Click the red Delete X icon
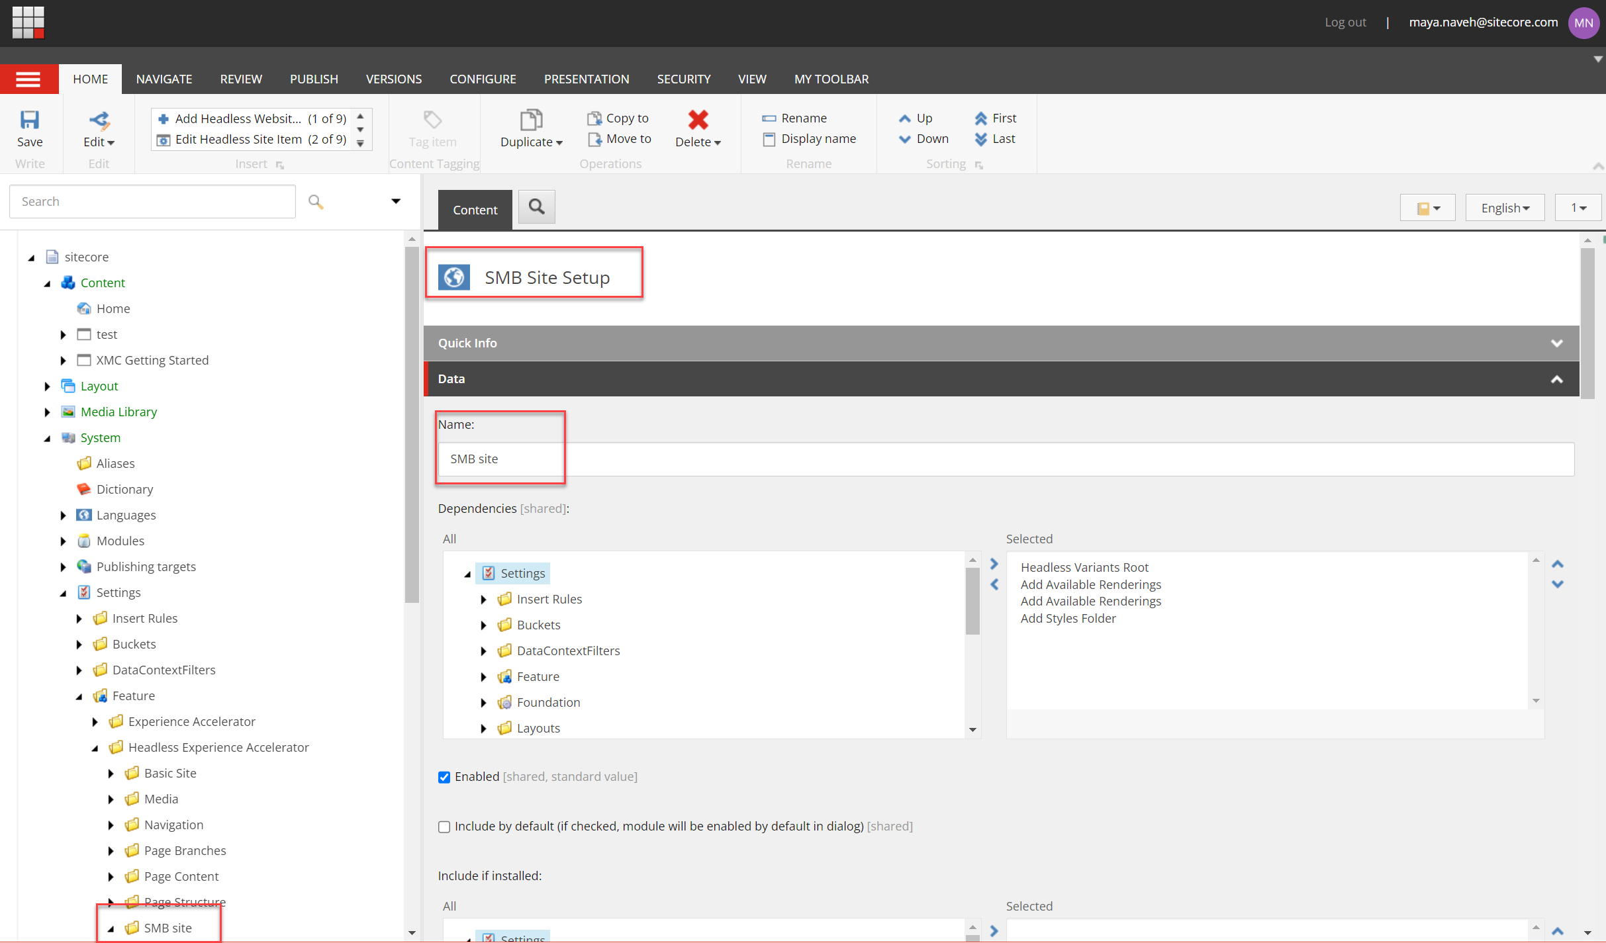 point(698,120)
